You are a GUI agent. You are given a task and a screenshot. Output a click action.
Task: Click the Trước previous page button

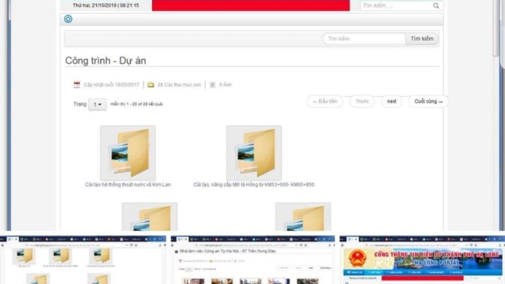(x=362, y=102)
